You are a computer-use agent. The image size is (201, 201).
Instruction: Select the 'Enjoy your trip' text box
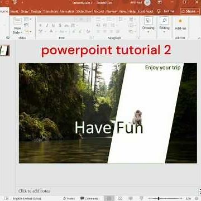[x=163, y=68]
